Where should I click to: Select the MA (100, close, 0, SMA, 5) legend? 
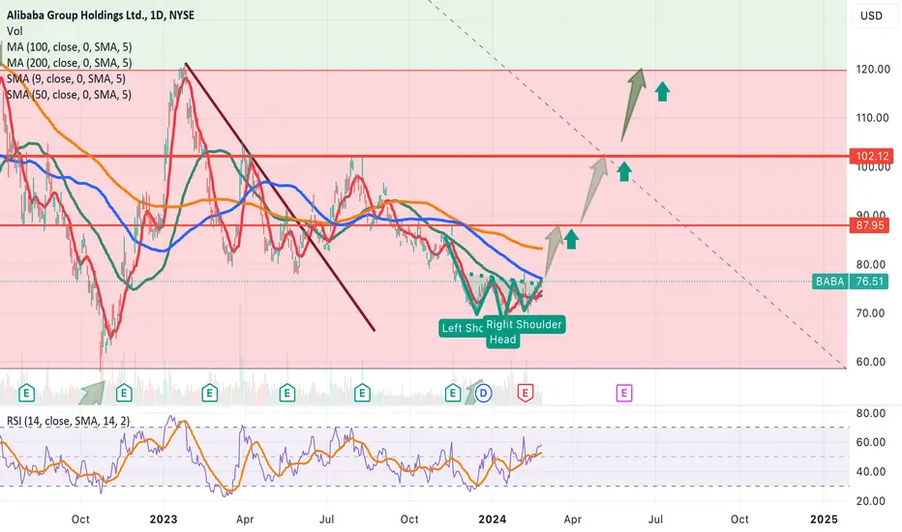[x=69, y=47]
